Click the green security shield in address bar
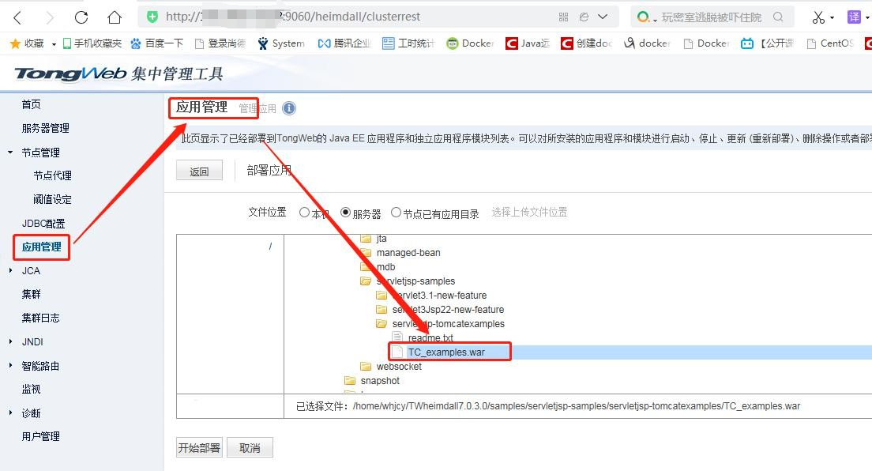Viewport: 872px width, 471px height. tap(152, 17)
